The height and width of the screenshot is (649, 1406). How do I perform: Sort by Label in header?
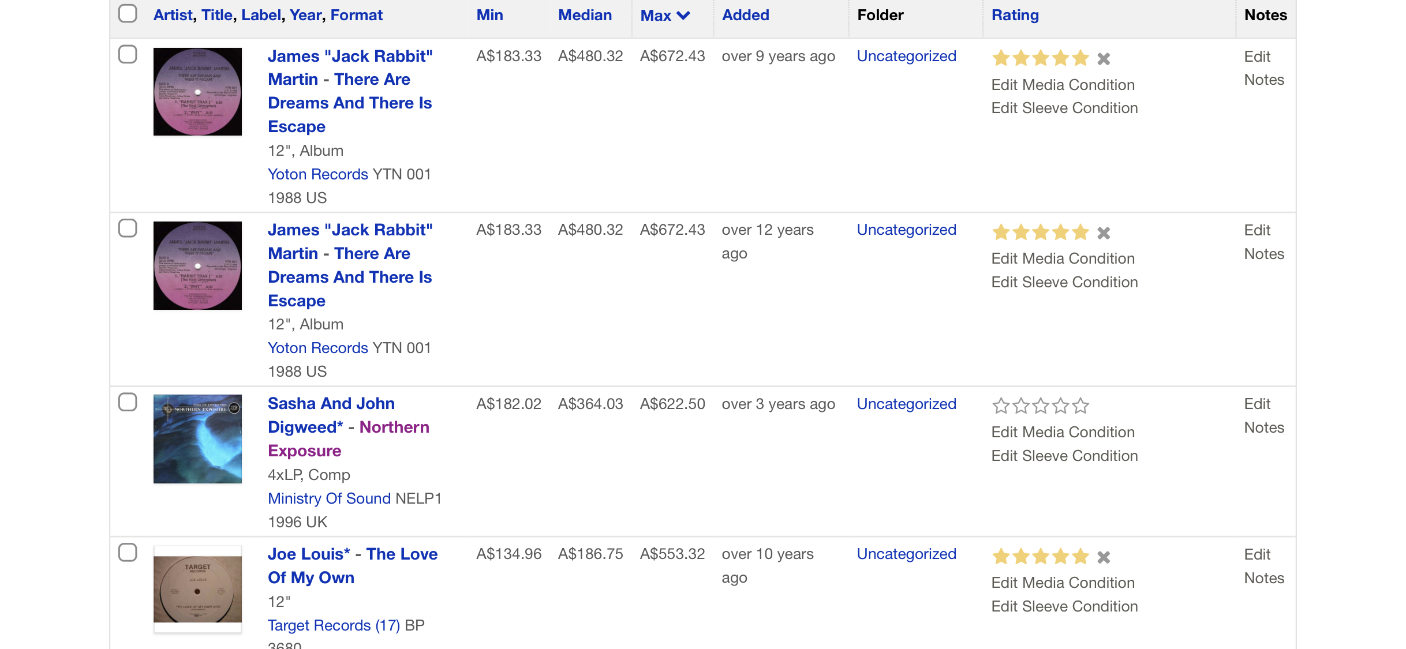pyautogui.click(x=261, y=15)
